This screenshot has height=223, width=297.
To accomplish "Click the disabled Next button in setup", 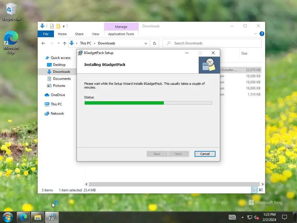I will (x=178, y=154).
